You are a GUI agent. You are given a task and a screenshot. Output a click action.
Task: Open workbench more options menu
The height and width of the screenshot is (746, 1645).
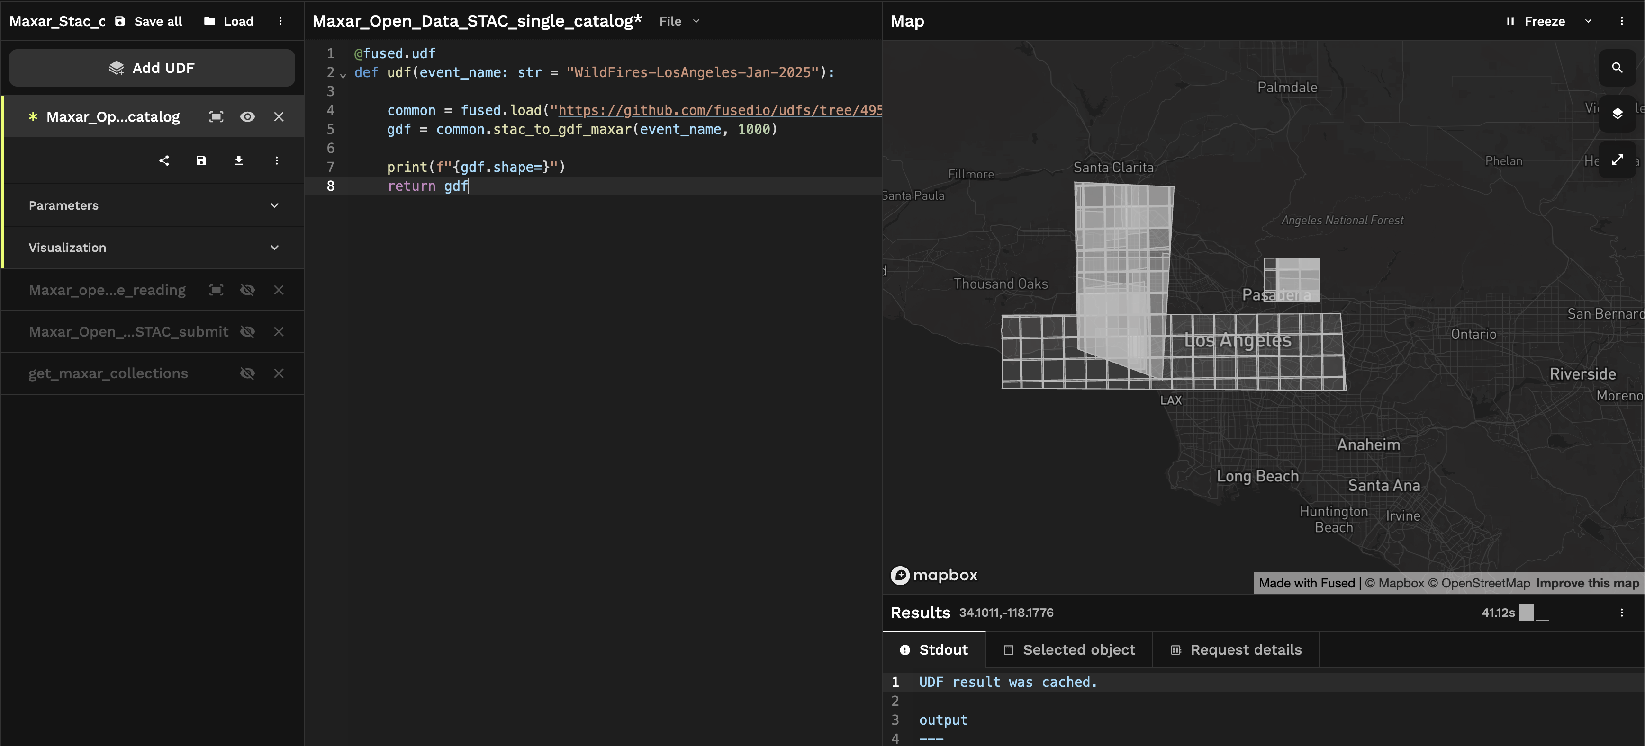click(280, 21)
